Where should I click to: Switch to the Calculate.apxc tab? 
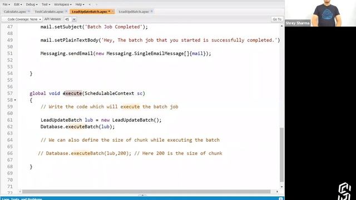[15, 12]
